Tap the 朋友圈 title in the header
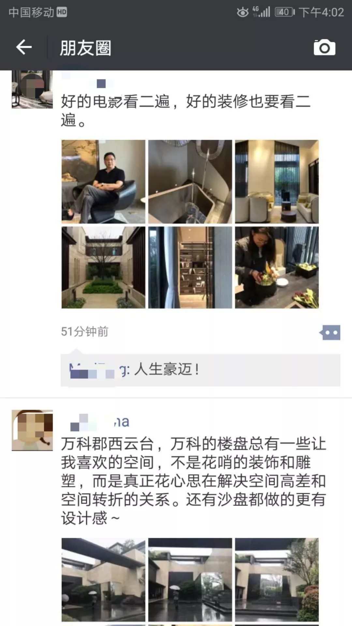 tap(85, 48)
